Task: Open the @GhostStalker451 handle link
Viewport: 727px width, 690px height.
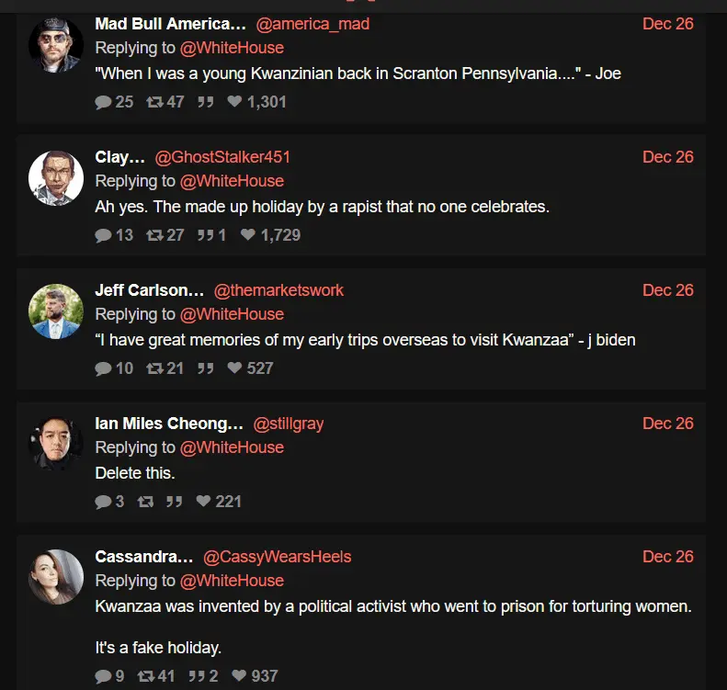Action: (222, 157)
